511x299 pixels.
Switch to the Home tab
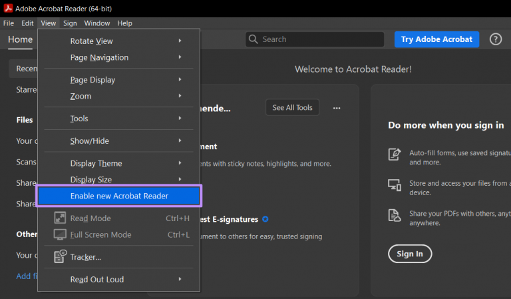[x=20, y=39]
